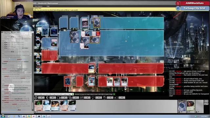Select third hand card with orange art
This screenshot has height=118, width=210.
(55, 106)
